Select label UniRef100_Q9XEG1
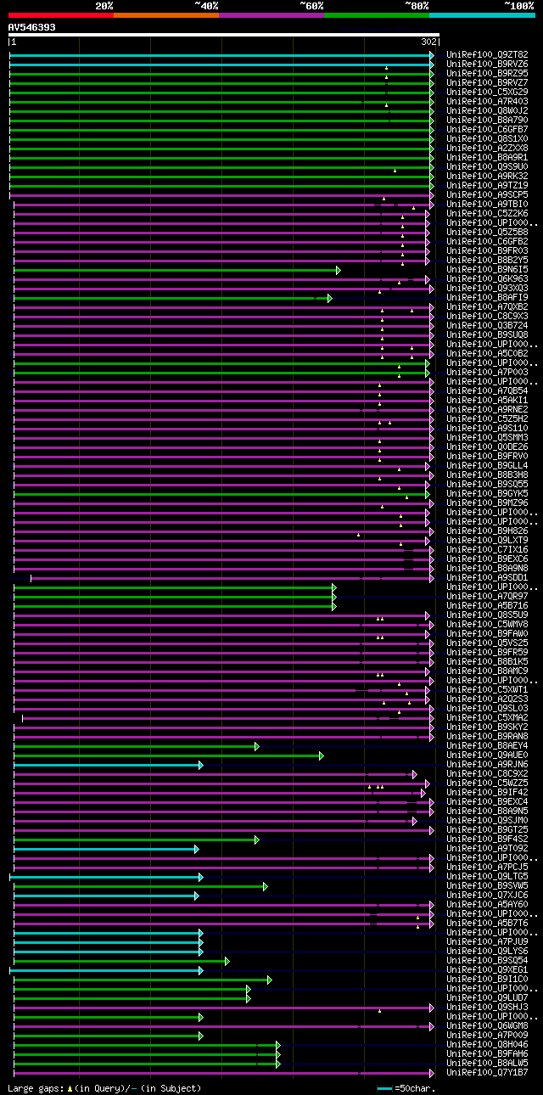 click(487, 969)
